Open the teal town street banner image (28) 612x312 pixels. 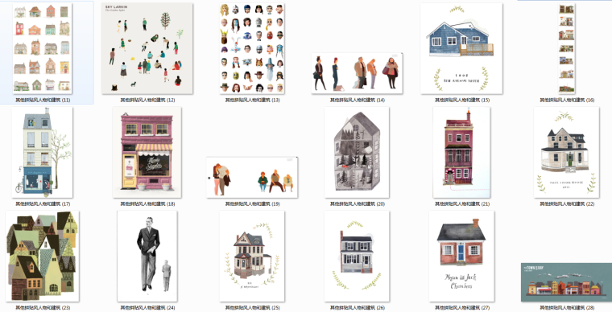tap(567, 282)
